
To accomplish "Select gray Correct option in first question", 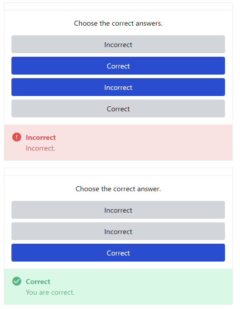I will tap(118, 108).
